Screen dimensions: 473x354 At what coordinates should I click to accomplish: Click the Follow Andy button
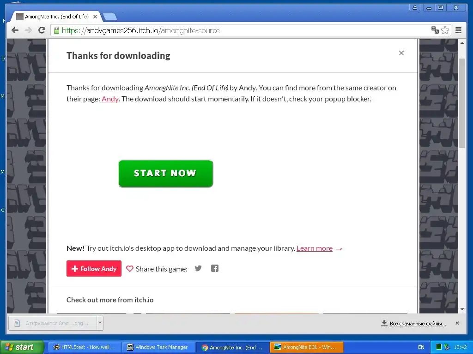[x=94, y=269]
